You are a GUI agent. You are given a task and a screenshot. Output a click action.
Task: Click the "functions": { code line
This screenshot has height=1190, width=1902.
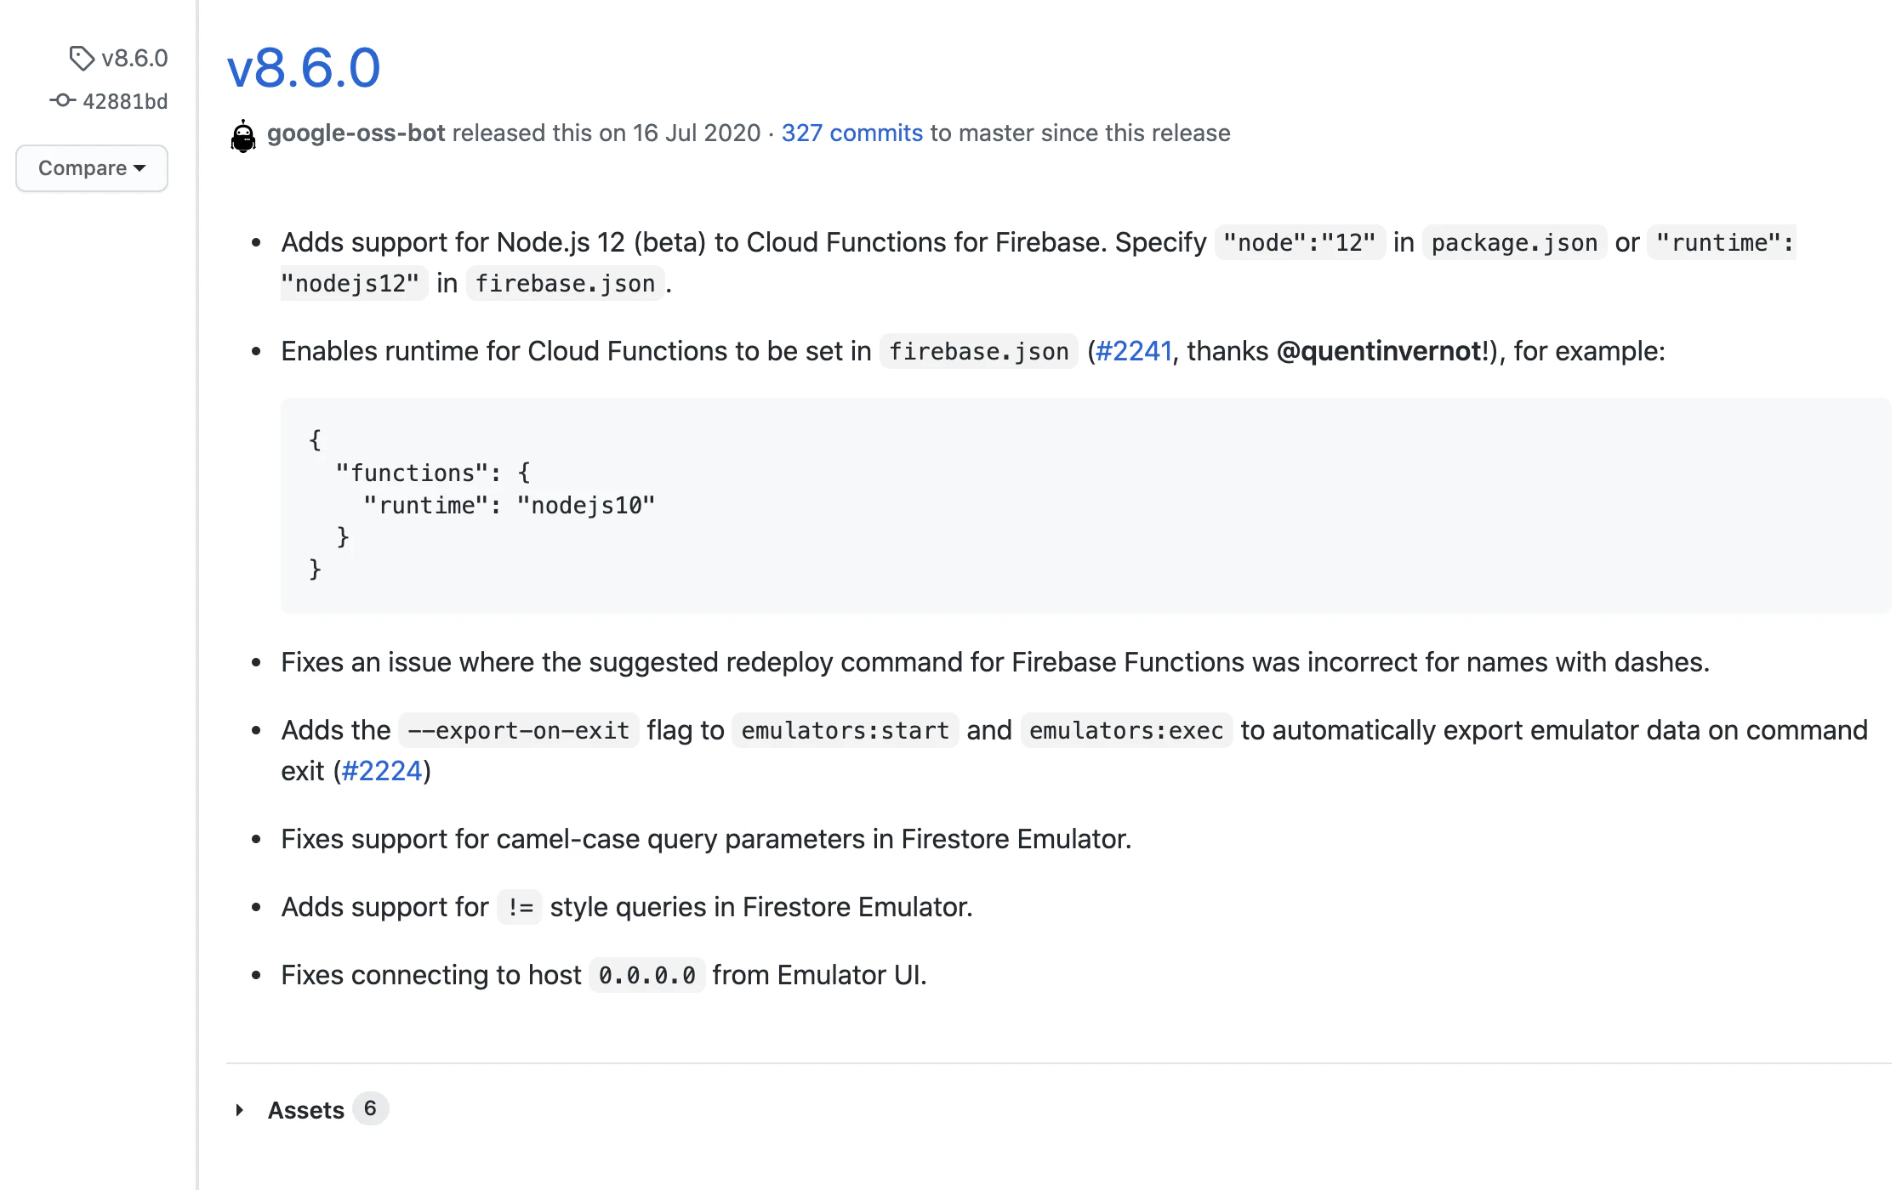point(433,473)
